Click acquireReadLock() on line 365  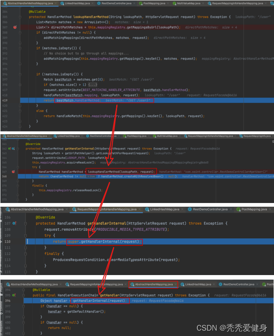coord(80,162)
